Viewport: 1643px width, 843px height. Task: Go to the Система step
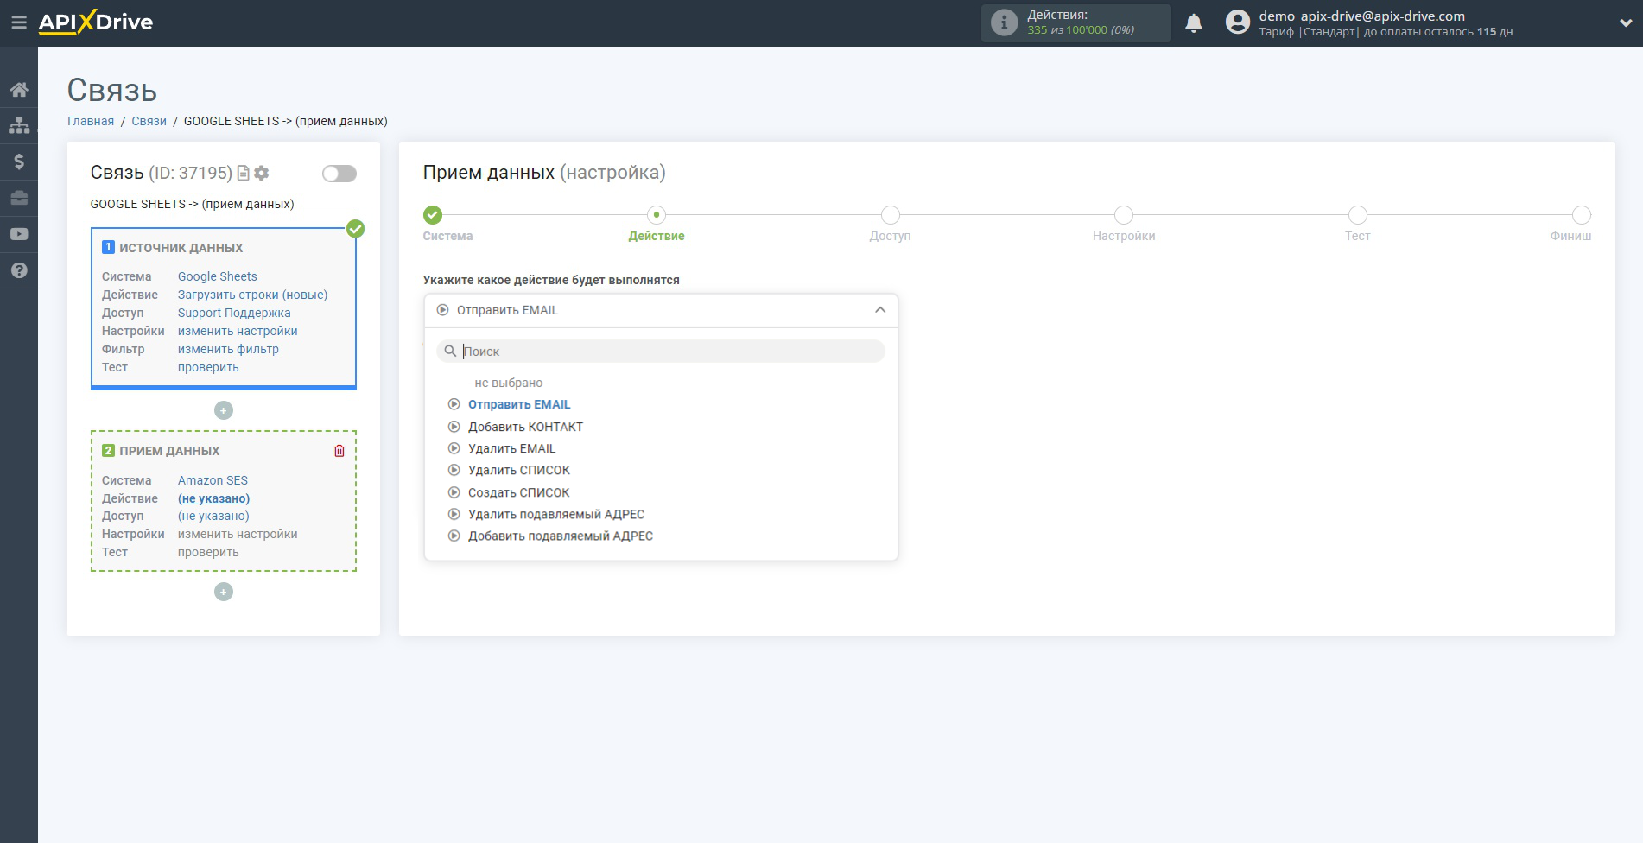tap(433, 215)
